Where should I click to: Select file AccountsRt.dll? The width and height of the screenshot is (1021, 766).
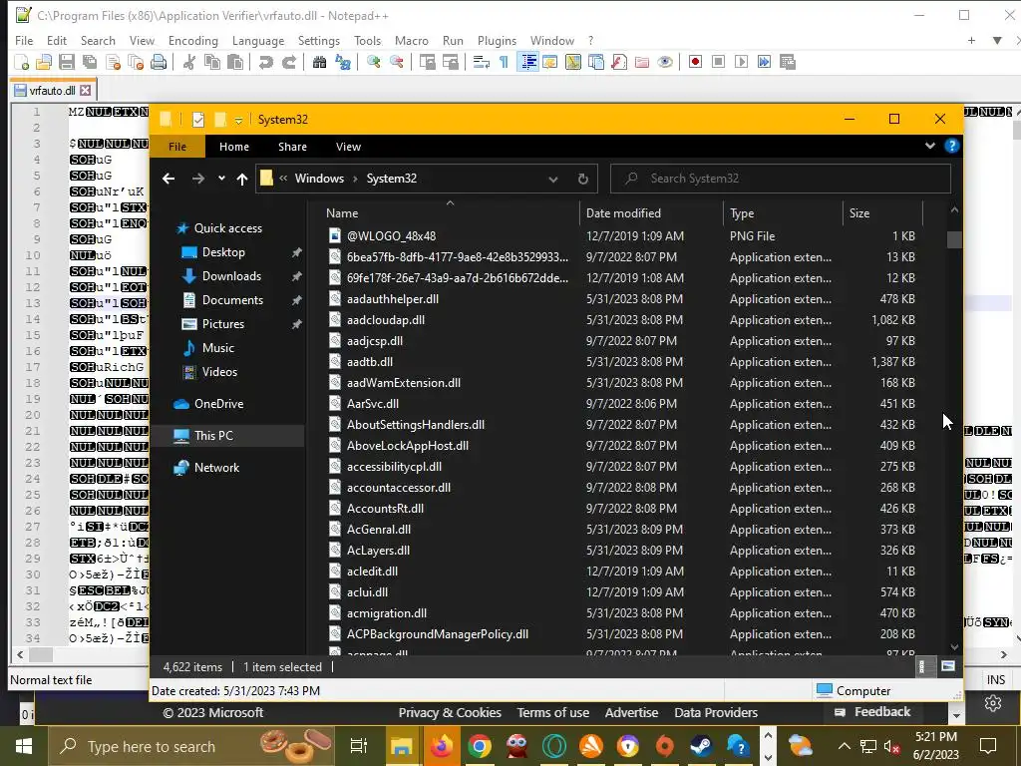pyautogui.click(x=385, y=508)
